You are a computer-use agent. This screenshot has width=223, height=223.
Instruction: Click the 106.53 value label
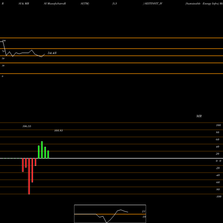point(27,126)
